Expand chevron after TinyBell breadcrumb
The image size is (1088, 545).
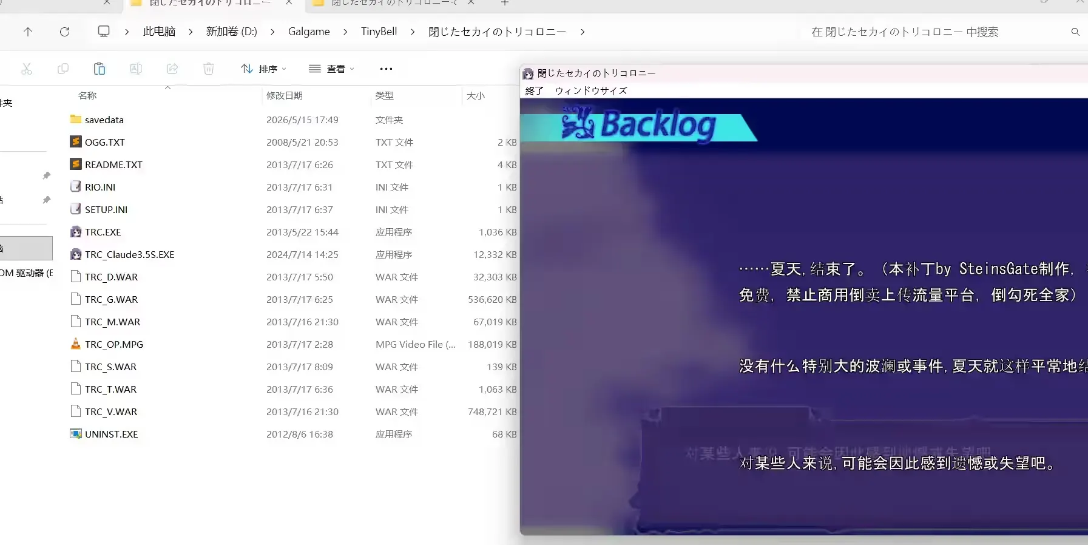click(413, 32)
